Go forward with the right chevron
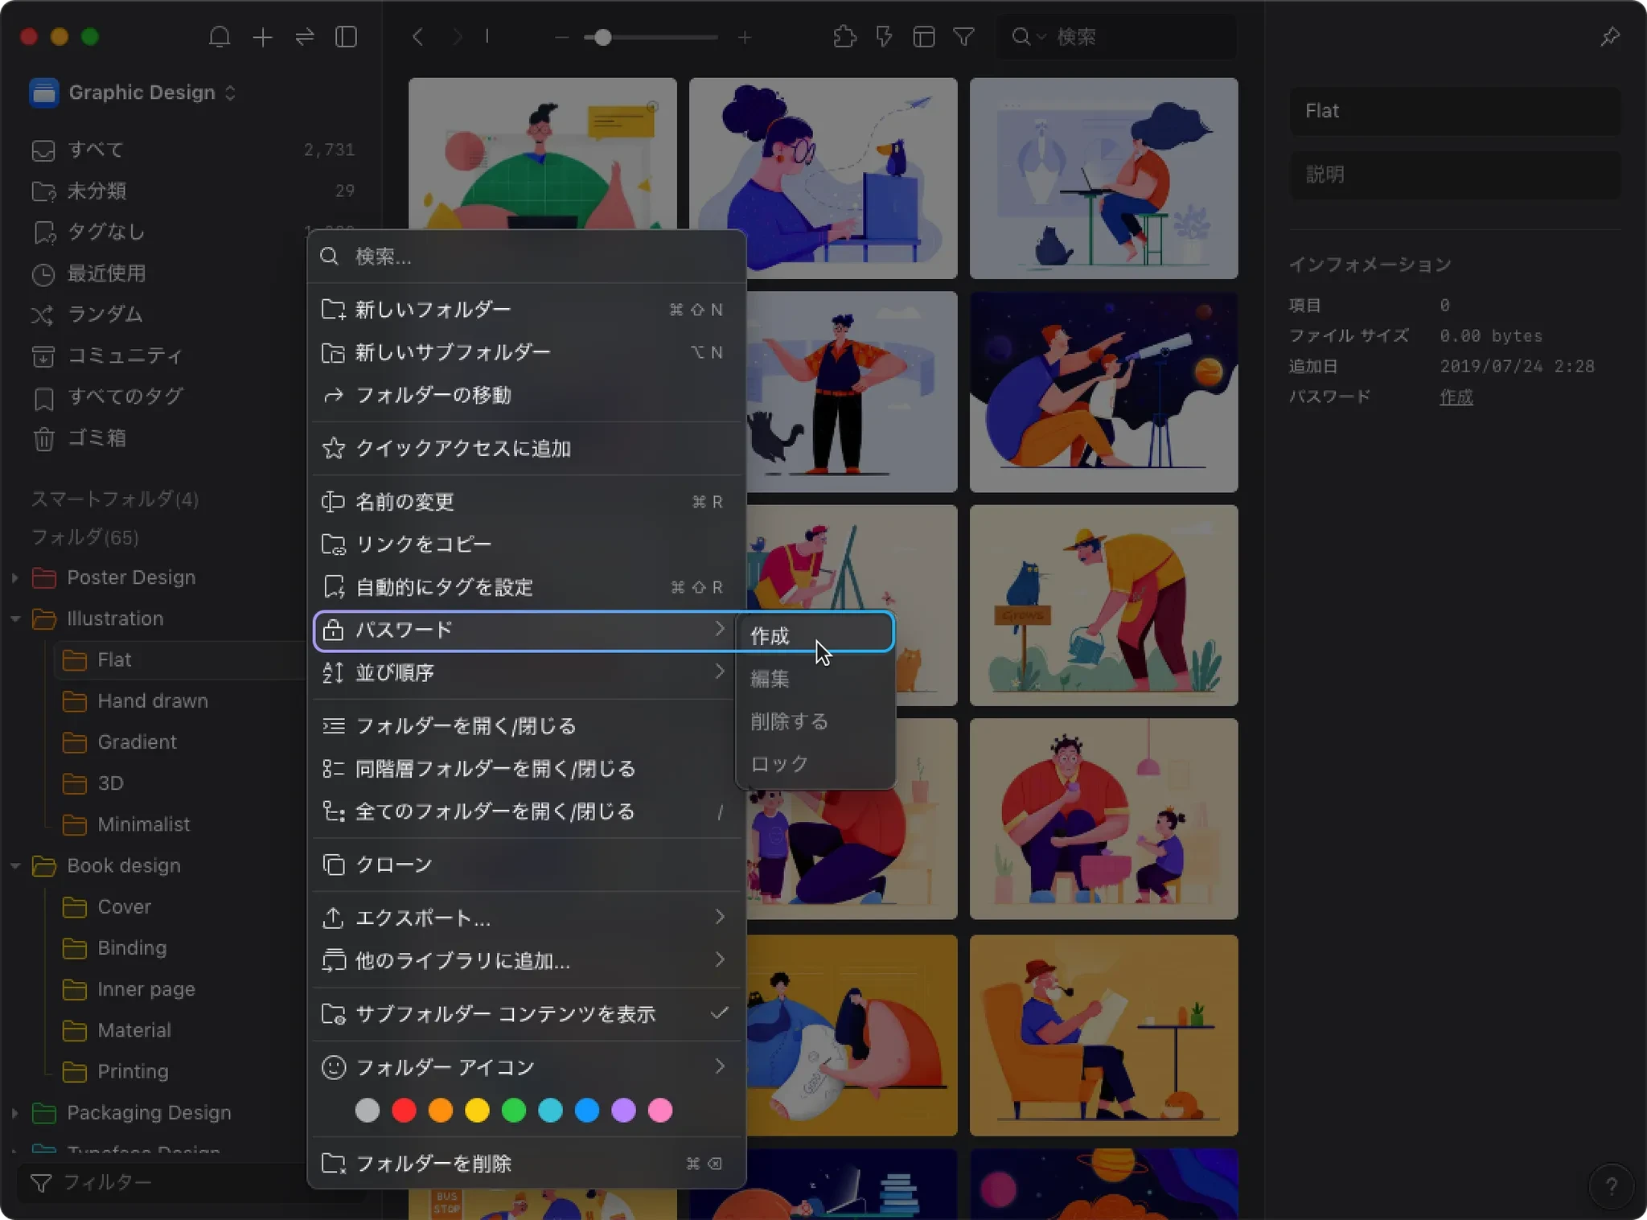The width and height of the screenshot is (1647, 1220). (x=457, y=37)
